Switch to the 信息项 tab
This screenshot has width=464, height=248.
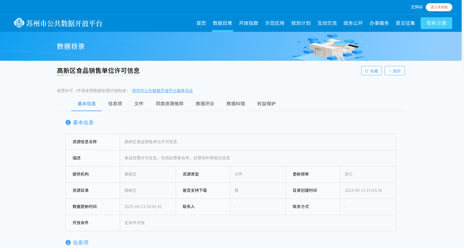(x=115, y=104)
